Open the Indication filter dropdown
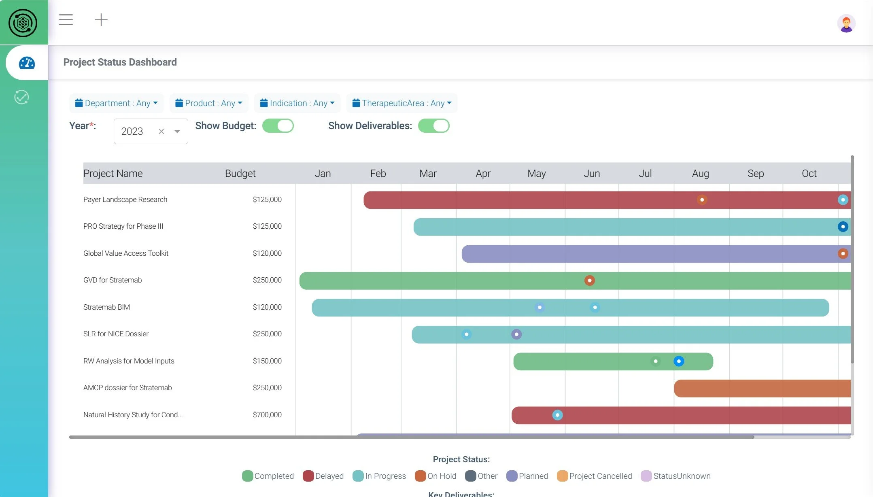The width and height of the screenshot is (873, 497). (297, 103)
